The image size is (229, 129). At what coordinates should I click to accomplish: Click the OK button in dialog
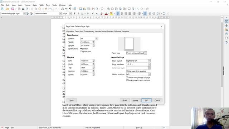(146, 100)
